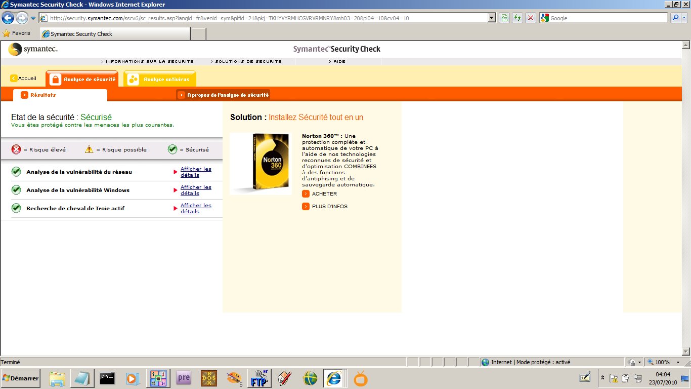The height and width of the screenshot is (389, 691).
Task: Expand the address bar history dropdown
Action: coord(491,18)
